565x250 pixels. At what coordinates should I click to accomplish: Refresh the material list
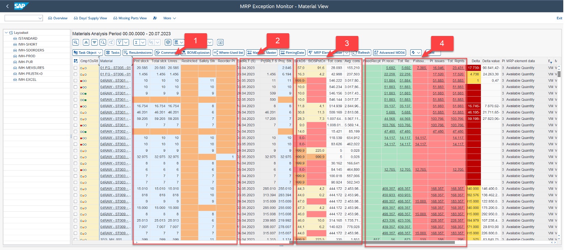361,52
